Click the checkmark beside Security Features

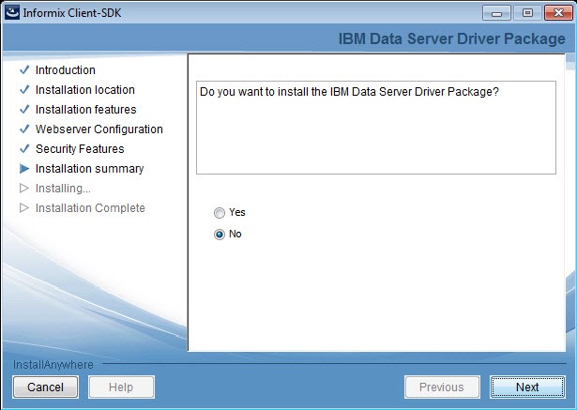[x=24, y=149]
